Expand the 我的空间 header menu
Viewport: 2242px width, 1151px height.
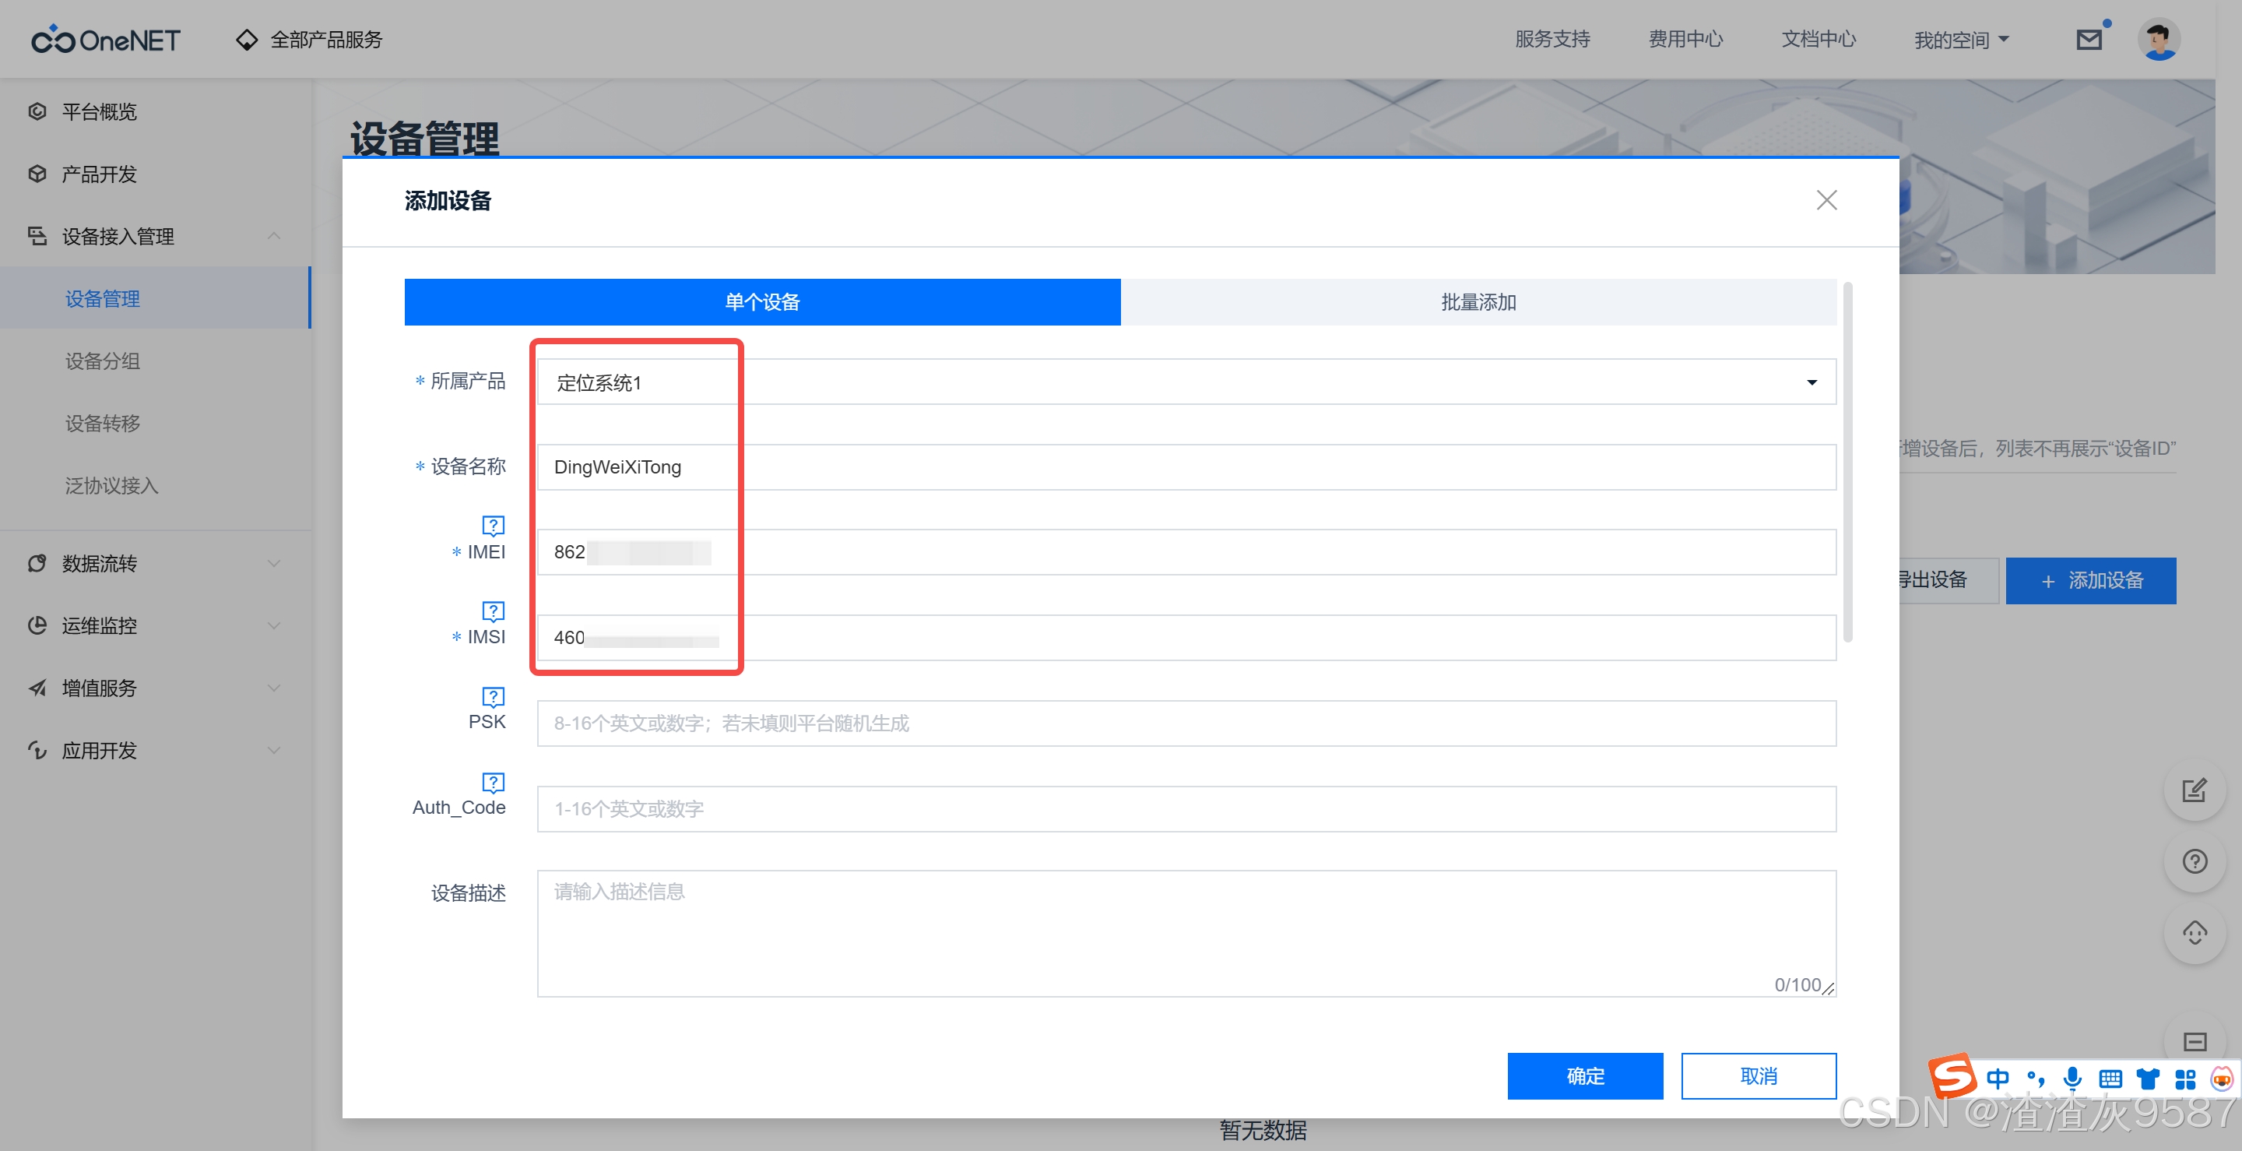tap(1961, 39)
